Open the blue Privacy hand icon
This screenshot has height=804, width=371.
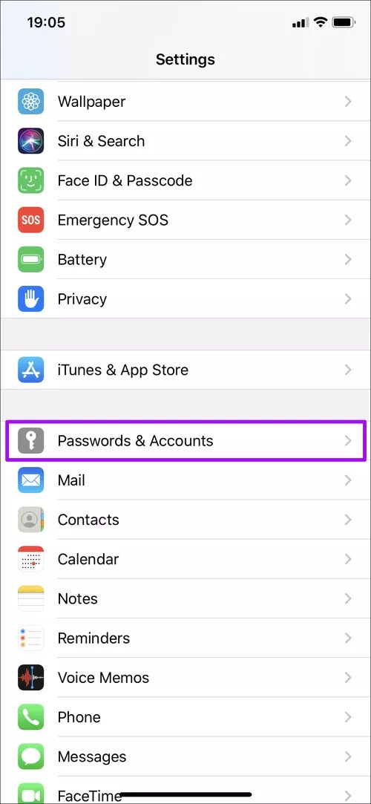[x=30, y=299]
